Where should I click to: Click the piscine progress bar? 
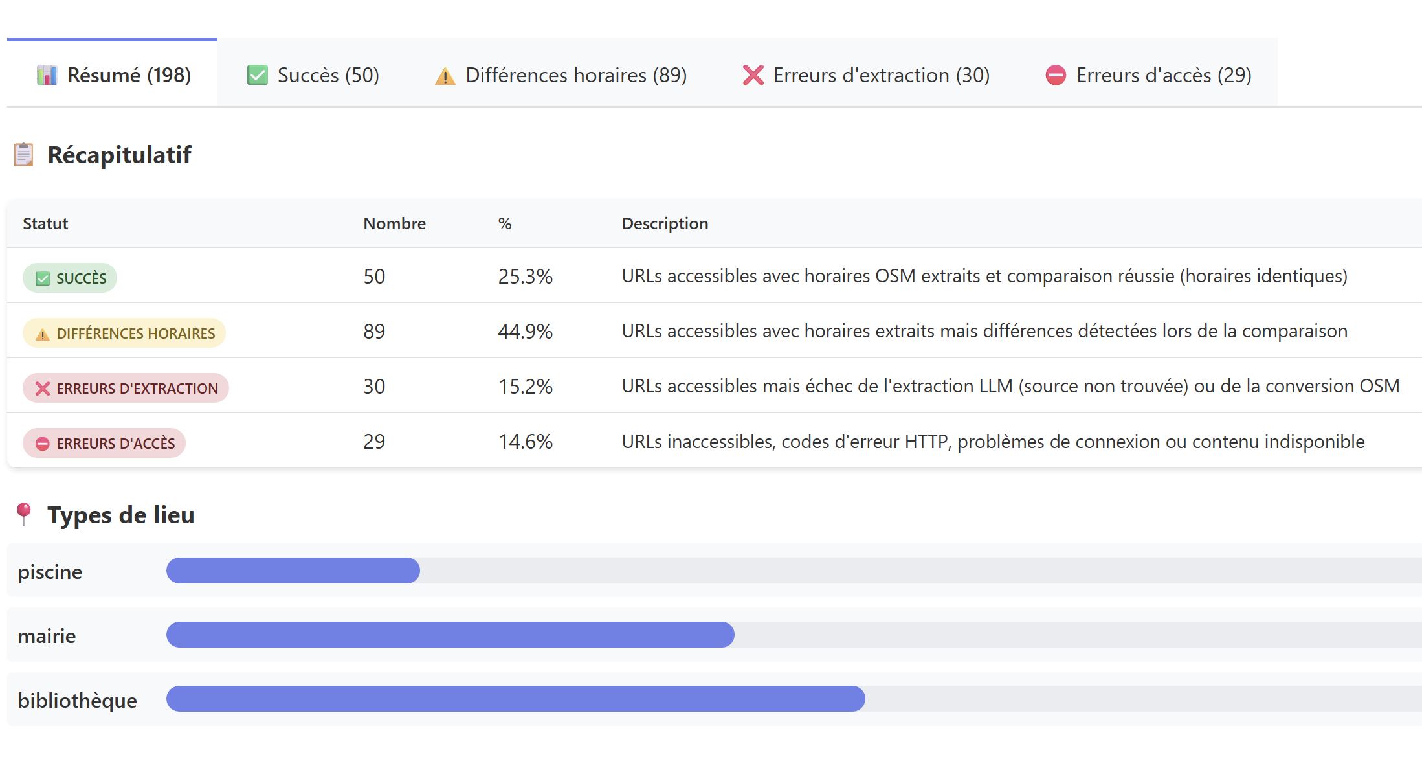pos(794,571)
